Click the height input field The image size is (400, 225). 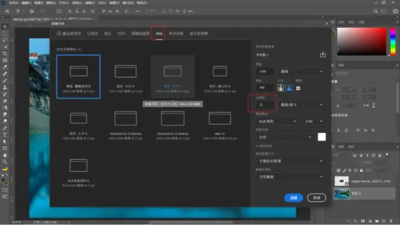[265, 88]
